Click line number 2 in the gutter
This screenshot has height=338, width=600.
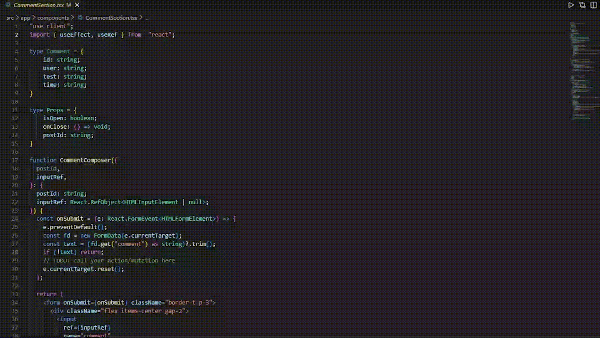[16, 35]
